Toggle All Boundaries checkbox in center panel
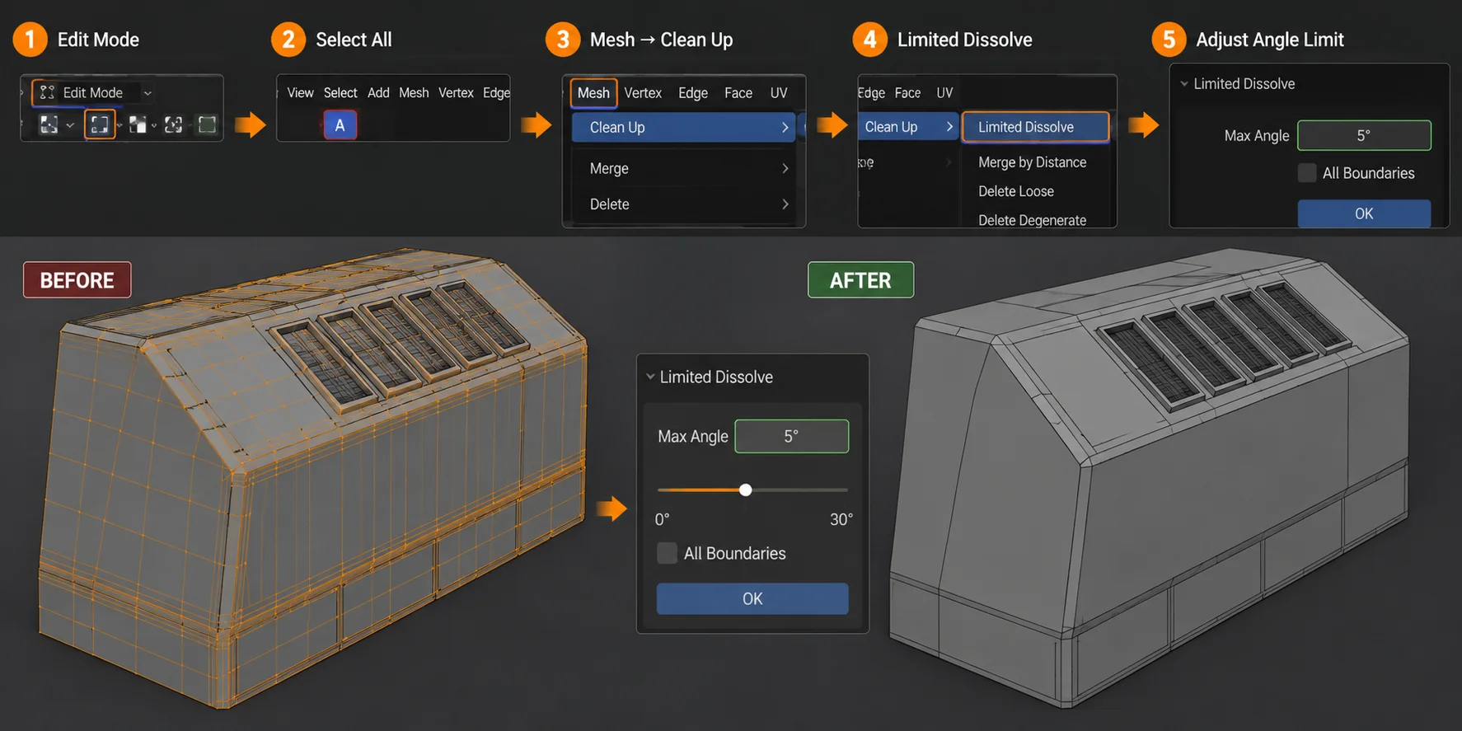The image size is (1462, 731). click(667, 553)
